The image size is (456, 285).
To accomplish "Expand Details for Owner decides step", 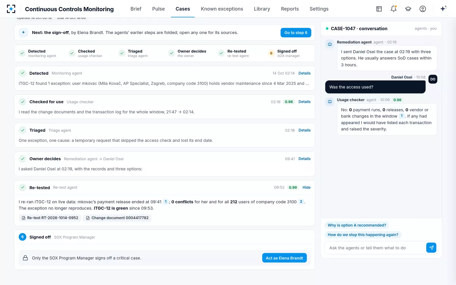I will point(304,159).
